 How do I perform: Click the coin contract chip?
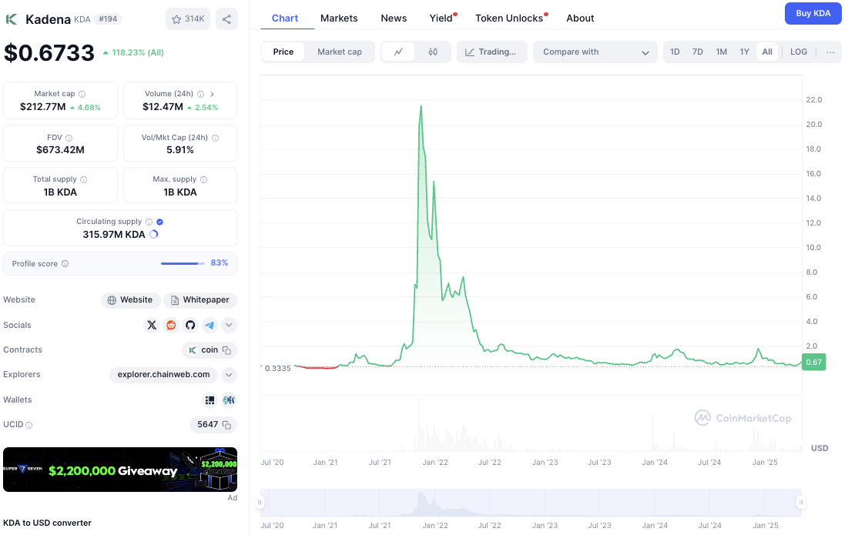(x=209, y=350)
